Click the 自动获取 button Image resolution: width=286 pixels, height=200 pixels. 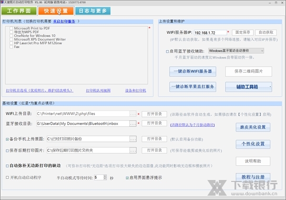pyautogui.click(x=266, y=32)
